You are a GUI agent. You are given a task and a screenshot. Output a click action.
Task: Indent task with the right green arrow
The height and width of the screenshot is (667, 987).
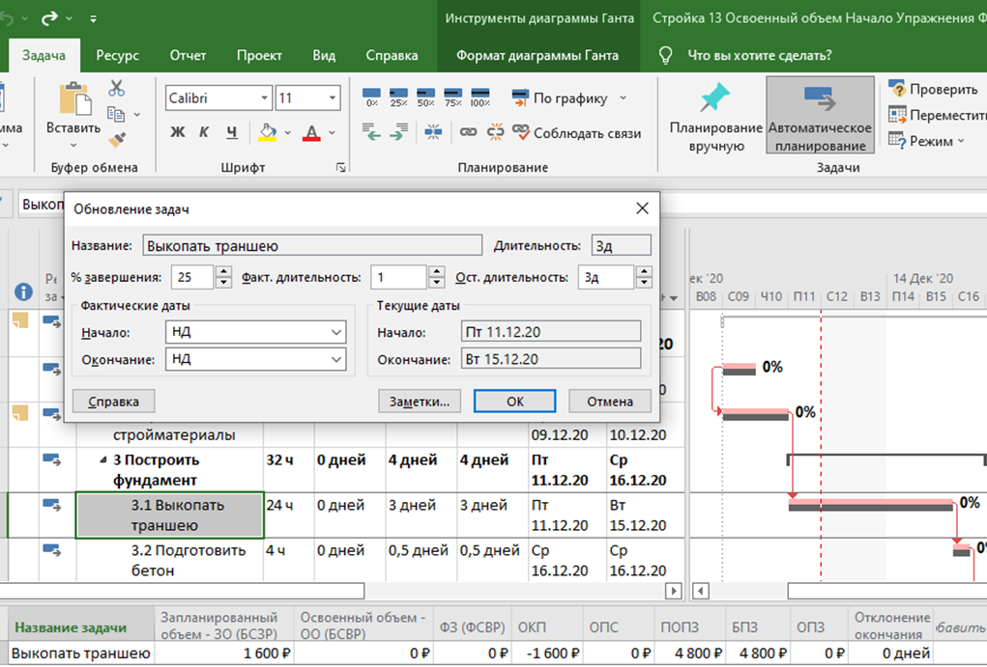coord(398,132)
